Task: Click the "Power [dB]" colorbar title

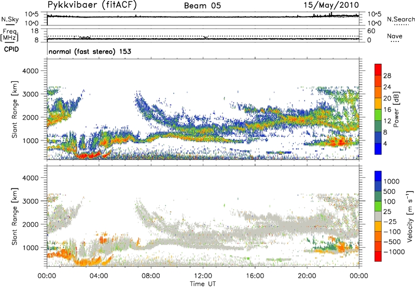Action: [x=396, y=109]
